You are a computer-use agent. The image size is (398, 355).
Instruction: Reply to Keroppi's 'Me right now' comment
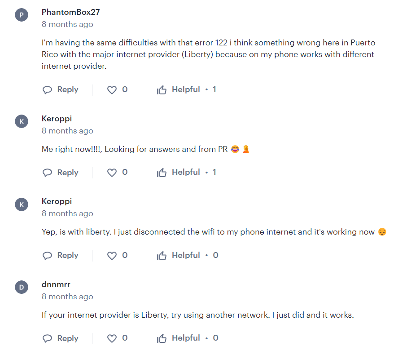pos(61,173)
